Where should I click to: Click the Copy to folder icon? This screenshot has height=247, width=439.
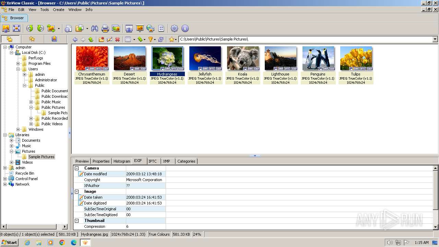(x=79, y=28)
